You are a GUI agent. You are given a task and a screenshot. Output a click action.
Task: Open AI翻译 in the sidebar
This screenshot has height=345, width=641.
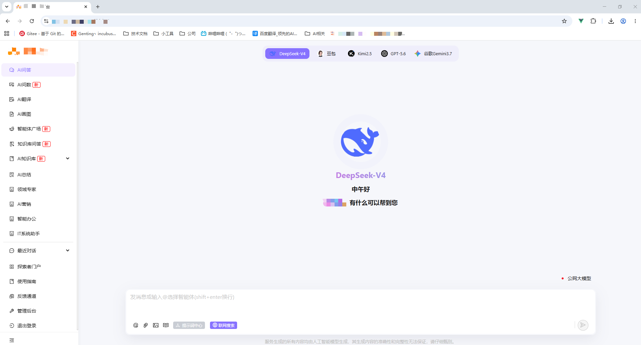point(39,99)
